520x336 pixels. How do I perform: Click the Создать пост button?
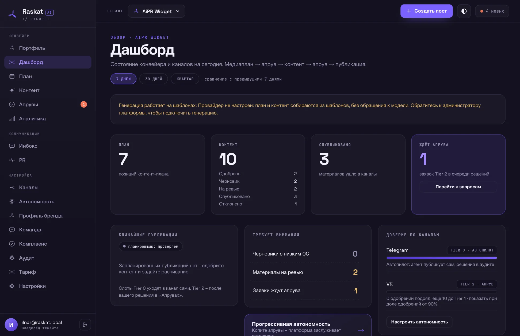tap(426, 11)
